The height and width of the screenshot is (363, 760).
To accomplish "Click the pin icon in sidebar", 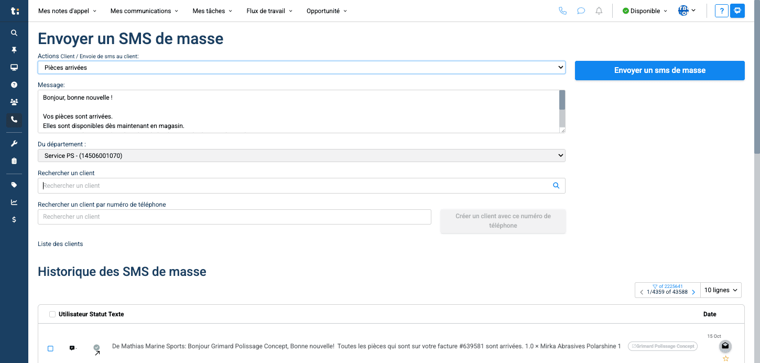I will [x=14, y=50].
